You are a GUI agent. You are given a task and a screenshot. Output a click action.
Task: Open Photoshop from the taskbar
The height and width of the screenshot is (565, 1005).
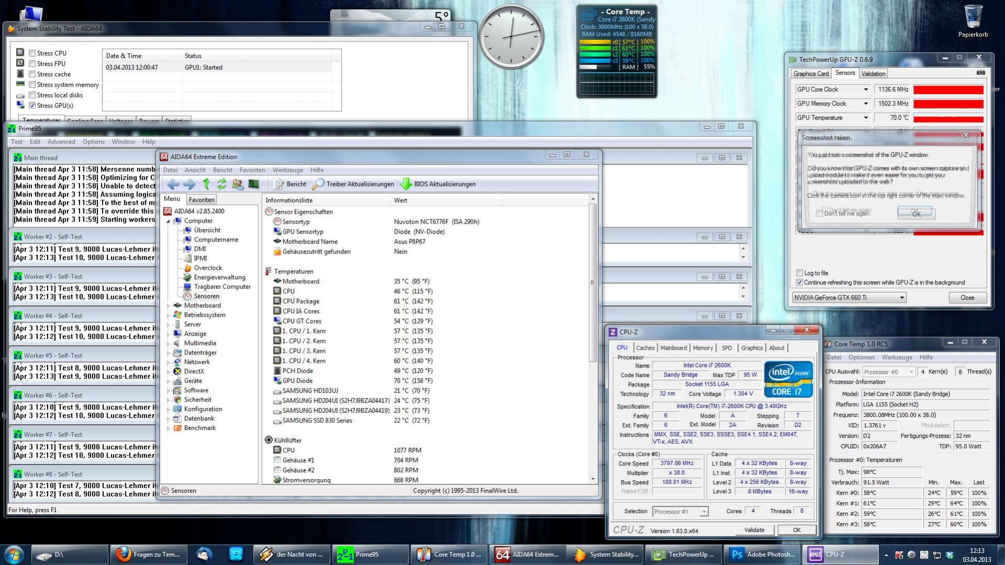pos(762,554)
